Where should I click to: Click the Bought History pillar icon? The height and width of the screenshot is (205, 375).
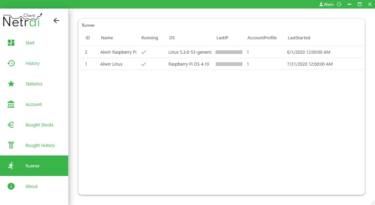click(x=11, y=145)
